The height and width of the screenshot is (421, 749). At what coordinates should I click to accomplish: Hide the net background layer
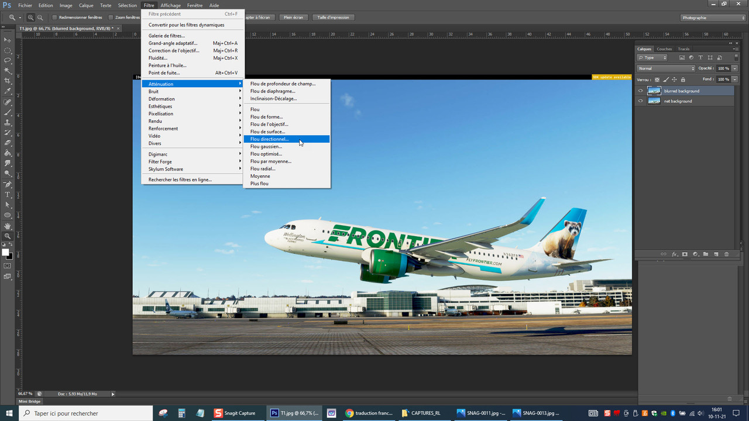(641, 101)
